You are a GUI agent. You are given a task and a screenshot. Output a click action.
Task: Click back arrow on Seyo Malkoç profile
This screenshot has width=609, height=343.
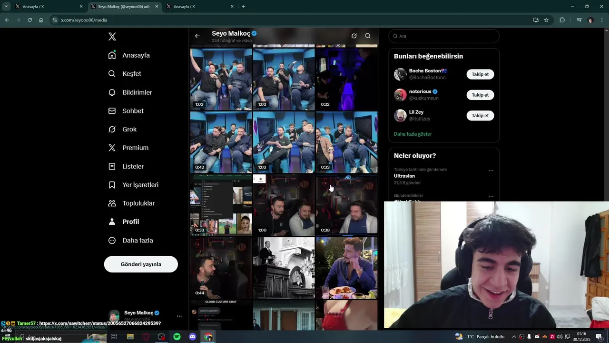pos(197,36)
